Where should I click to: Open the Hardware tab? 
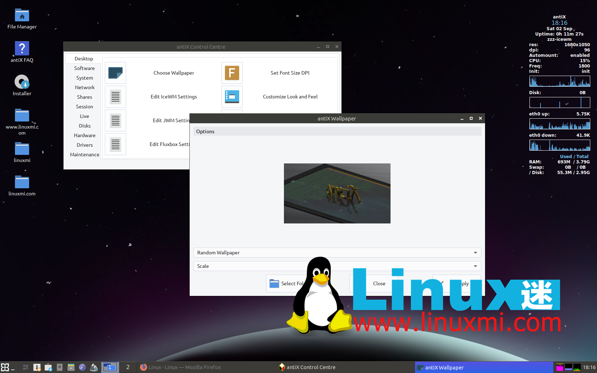pyautogui.click(x=85, y=135)
